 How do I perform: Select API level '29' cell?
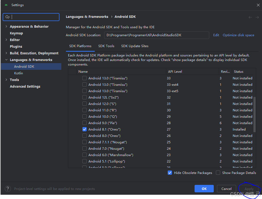[x=169, y=116]
